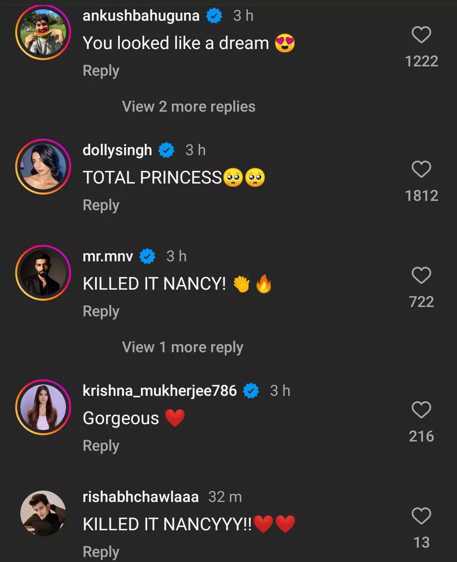Tap the verified badge beside mr.mnv
This screenshot has width=457, height=562.
tap(147, 256)
